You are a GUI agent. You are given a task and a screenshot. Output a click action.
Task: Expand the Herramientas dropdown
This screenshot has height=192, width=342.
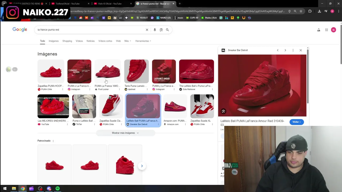tap(143, 41)
